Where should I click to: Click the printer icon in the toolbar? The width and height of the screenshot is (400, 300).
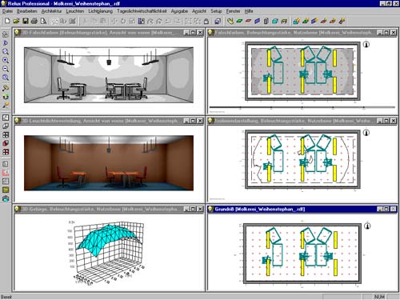34,21
